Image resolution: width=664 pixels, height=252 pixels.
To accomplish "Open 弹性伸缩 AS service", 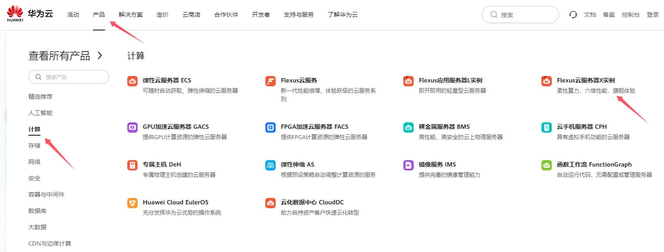I will pyautogui.click(x=270, y=164).
